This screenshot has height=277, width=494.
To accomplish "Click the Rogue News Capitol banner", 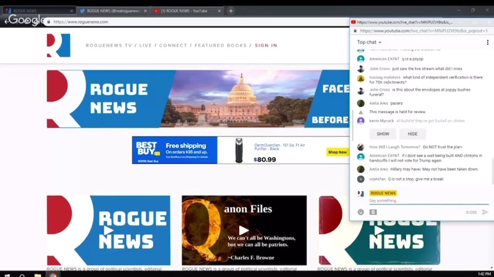I will (198, 99).
